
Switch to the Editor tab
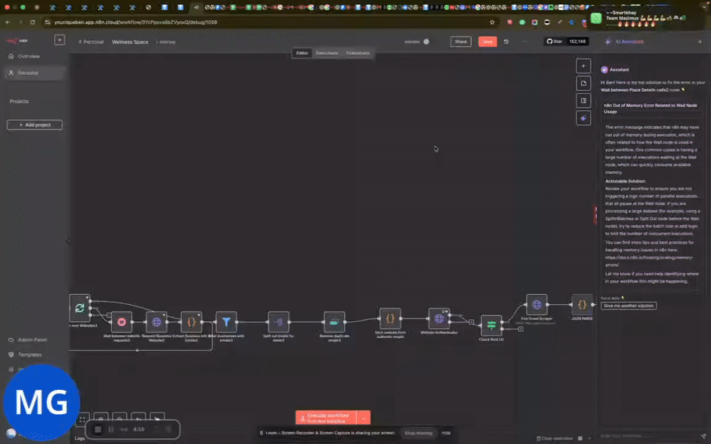click(x=302, y=53)
